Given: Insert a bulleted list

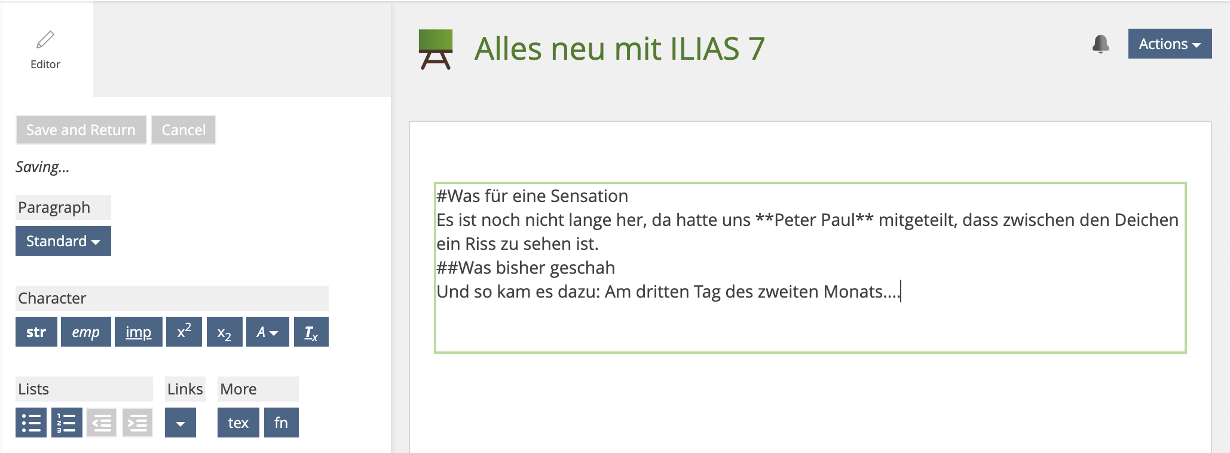Looking at the screenshot, I should [31, 423].
